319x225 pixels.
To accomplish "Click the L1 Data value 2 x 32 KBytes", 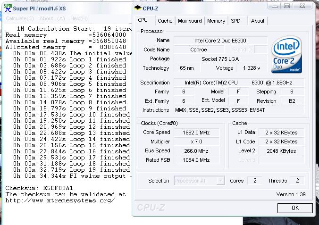I will 281,133.
